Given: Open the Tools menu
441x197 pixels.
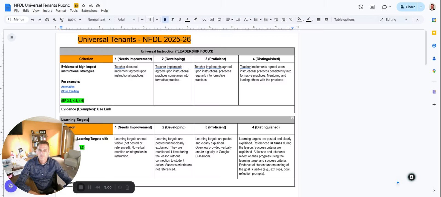Looking at the screenshot, I should tap(74, 11).
